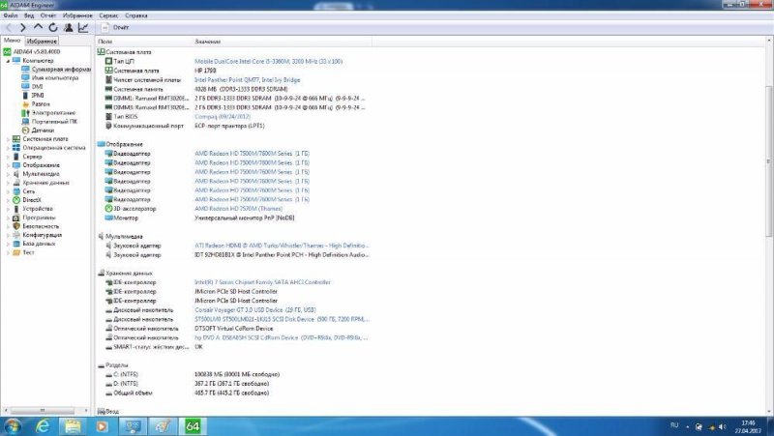Open the Intel Panther Point QM77 chipset link
The width and height of the screenshot is (774, 436).
click(247, 79)
